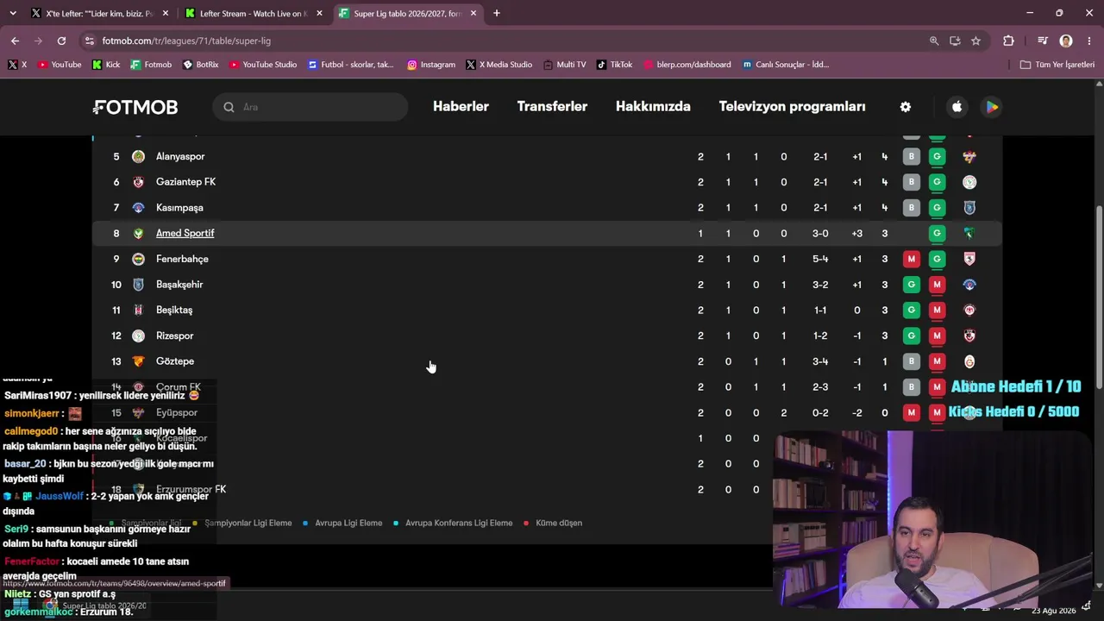Open the YouTube Studio bookmark
The width and height of the screenshot is (1104, 621).
262,65
